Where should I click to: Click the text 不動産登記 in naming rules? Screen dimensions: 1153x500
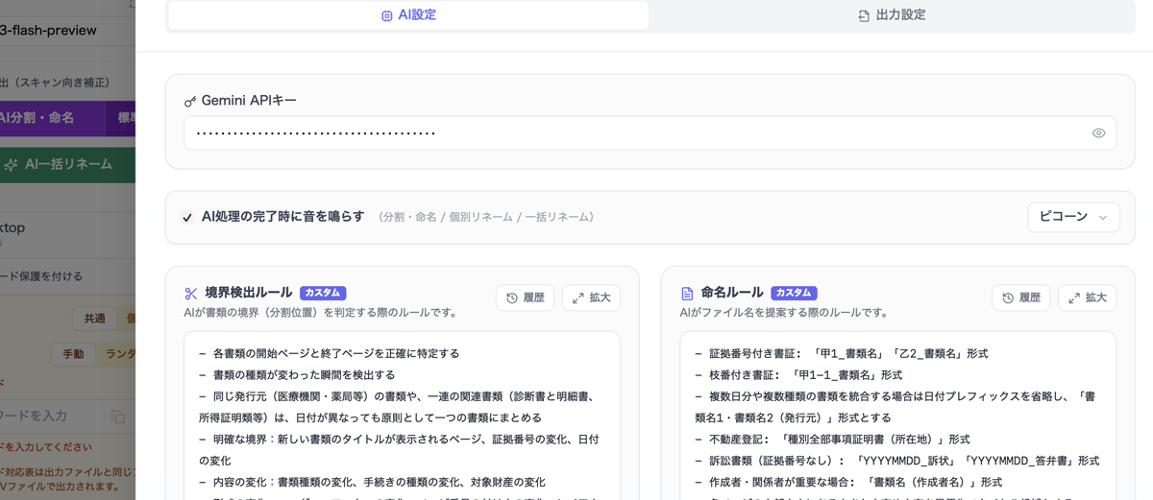click(x=739, y=440)
